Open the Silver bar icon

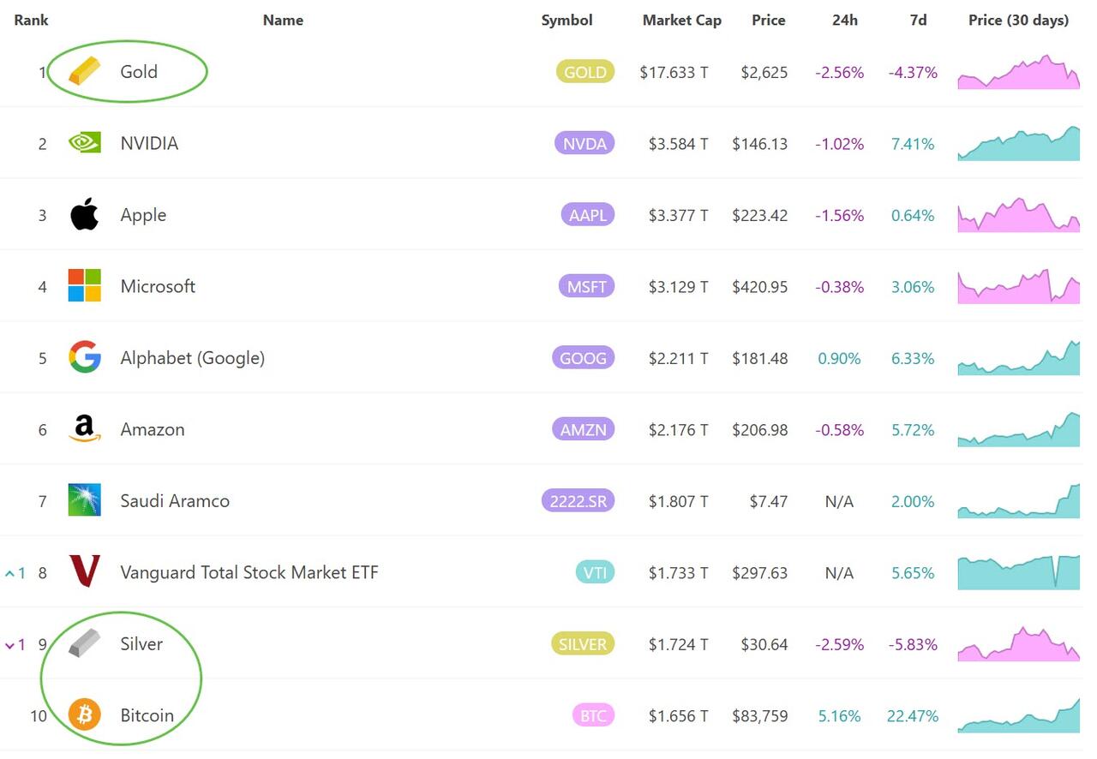pyautogui.click(x=84, y=644)
